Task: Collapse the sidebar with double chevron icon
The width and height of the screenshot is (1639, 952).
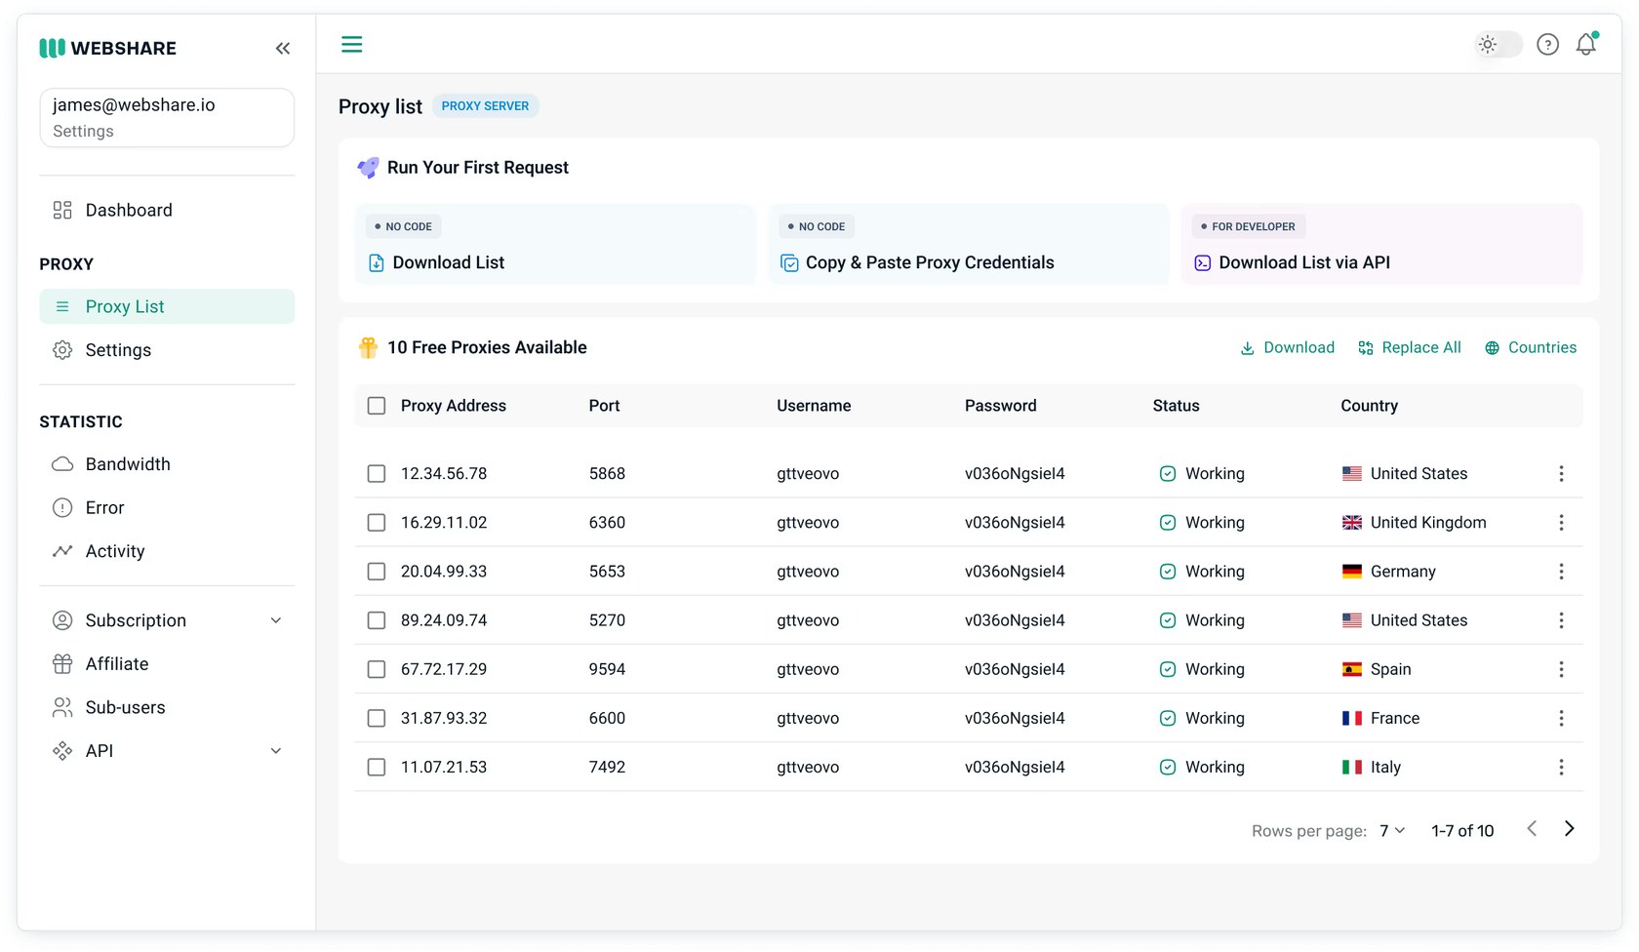Action: 283,48
